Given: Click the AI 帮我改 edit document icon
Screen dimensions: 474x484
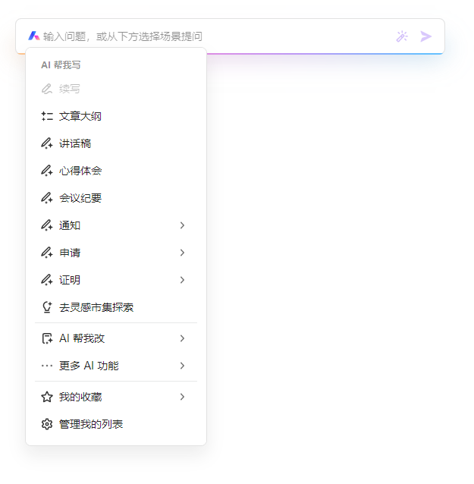Looking at the screenshot, I should tap(47, 338).
